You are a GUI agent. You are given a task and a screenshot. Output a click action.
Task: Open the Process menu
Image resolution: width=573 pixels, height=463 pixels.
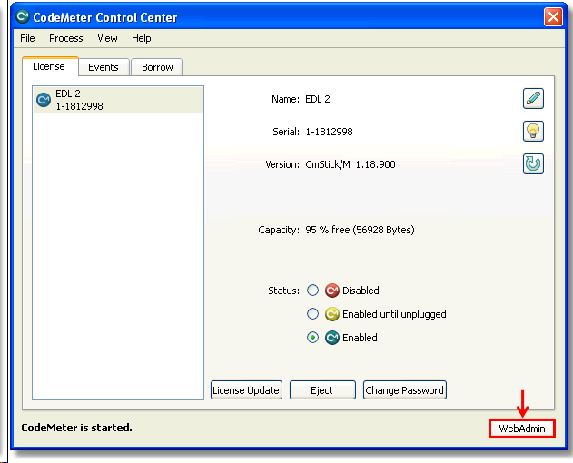pyautogui.click(x=65, y=38)
